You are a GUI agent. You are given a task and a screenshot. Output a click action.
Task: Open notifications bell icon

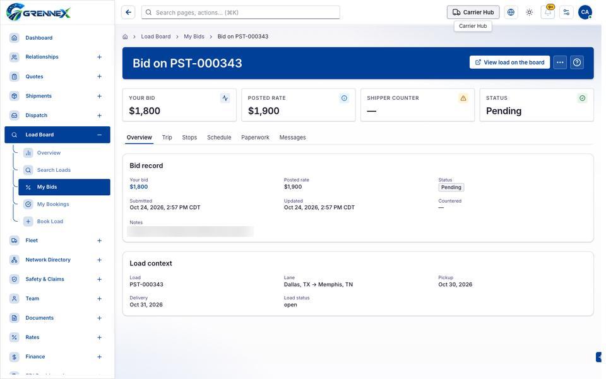tap(548, 13)
